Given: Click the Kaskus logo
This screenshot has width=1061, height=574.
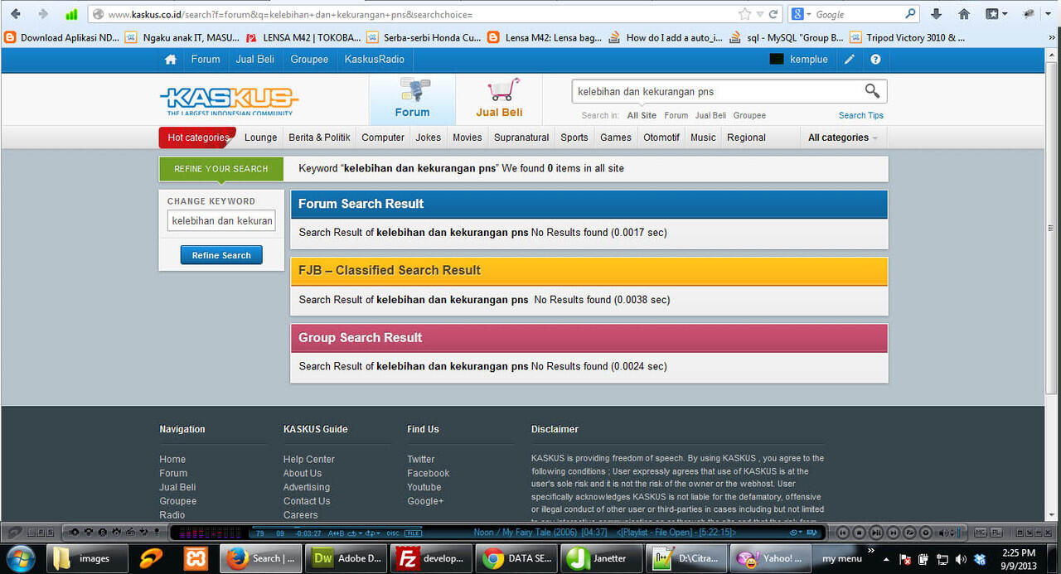Looking at the screenshot, I should [229, 101].
